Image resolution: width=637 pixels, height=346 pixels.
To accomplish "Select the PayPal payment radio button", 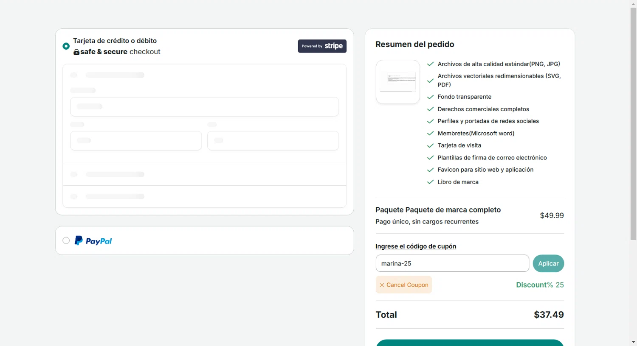I will click(x=66, y=240).
